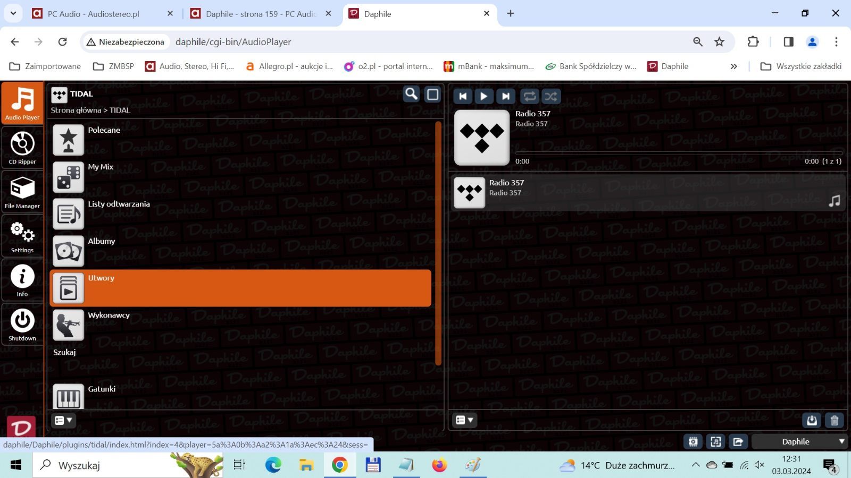Open browser panel list-view dropdown
Image resolution: width=851 pixels, height=478 pixels.
(63, 420)
